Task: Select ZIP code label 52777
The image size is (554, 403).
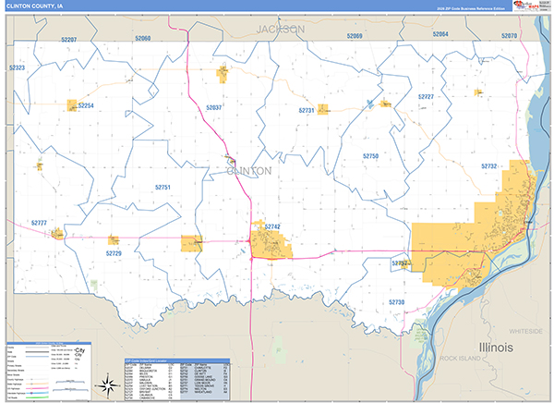Action: (x=39, y=223)
